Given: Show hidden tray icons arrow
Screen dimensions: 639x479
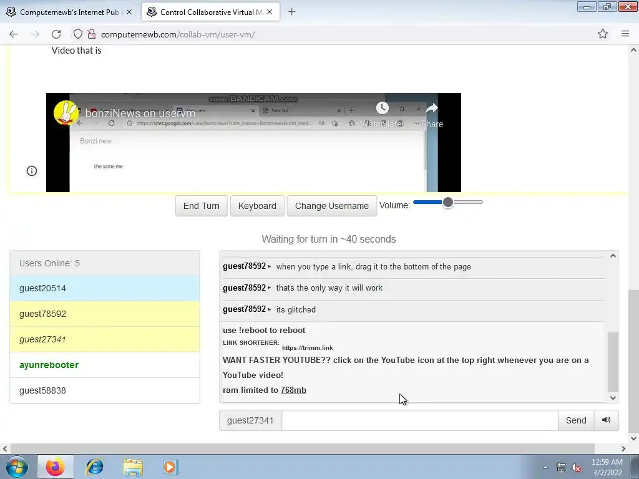Looking at the screenshot, I should 545,467.
